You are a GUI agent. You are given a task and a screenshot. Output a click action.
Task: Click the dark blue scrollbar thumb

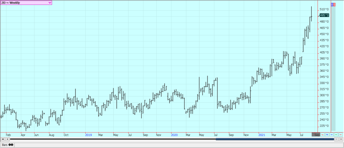click(275, 139)
